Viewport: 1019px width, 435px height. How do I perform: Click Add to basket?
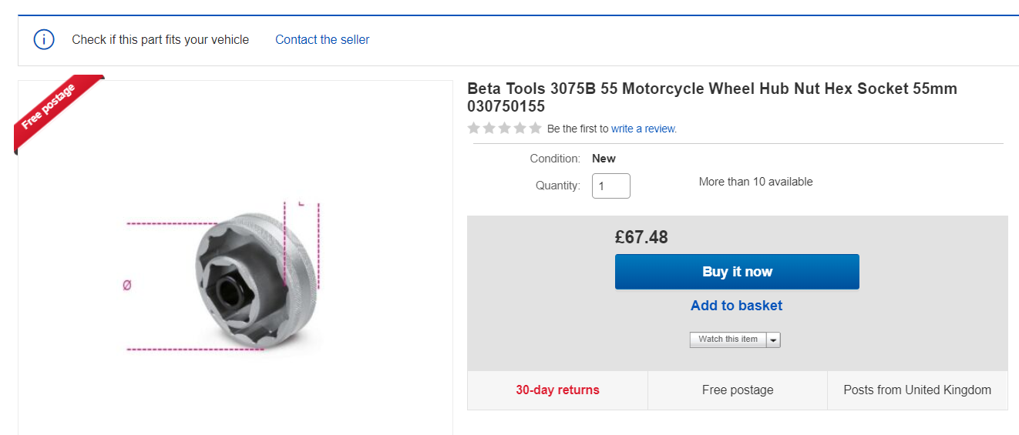pos(736,306)
